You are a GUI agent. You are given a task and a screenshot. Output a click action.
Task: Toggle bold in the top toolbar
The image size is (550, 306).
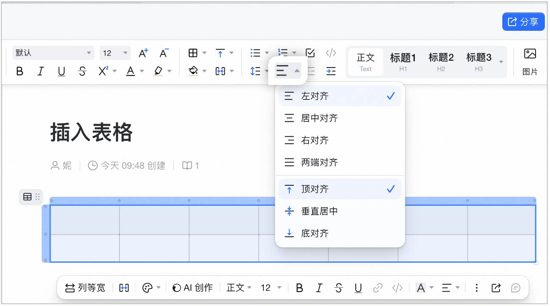tap(20, 71)
